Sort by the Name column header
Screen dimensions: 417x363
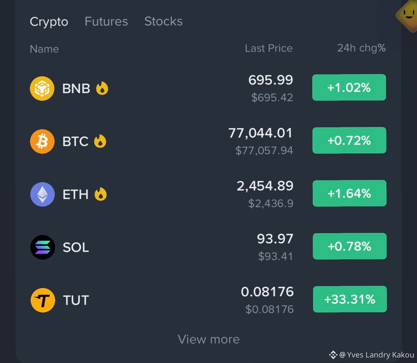coord(44,49)
